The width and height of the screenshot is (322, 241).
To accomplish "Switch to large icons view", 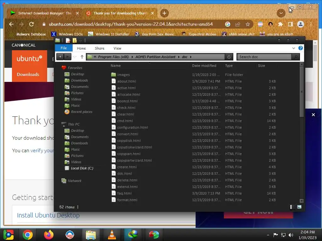I will tap(299, 207).
